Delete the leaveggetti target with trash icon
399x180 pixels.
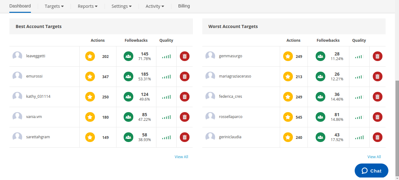pyautogui.click(x=185, y=56)
